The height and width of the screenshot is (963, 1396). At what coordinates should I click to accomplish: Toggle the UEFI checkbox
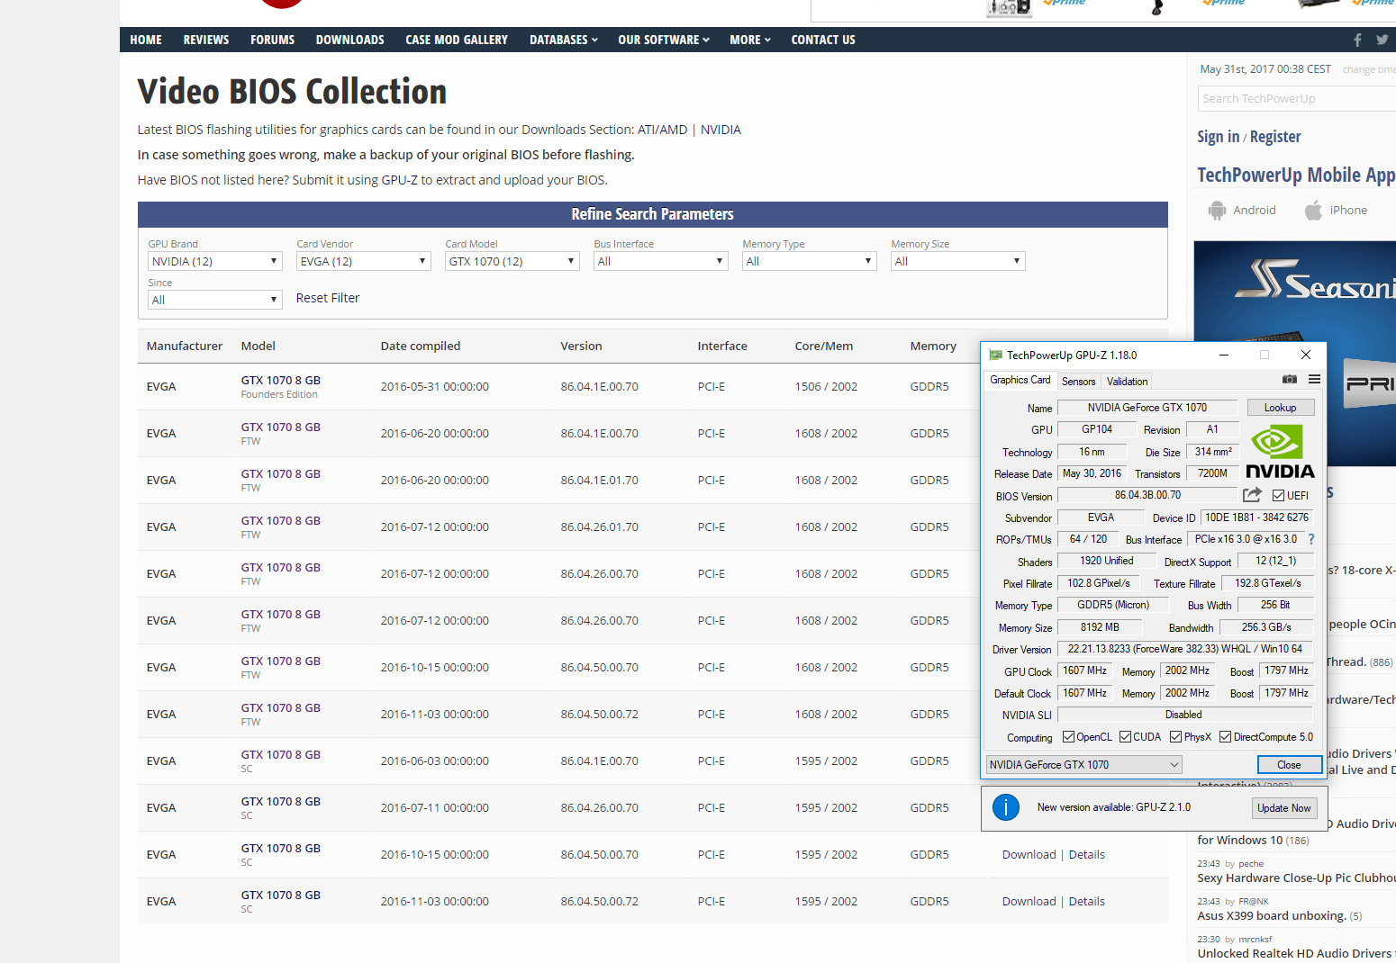[1278, 496]
